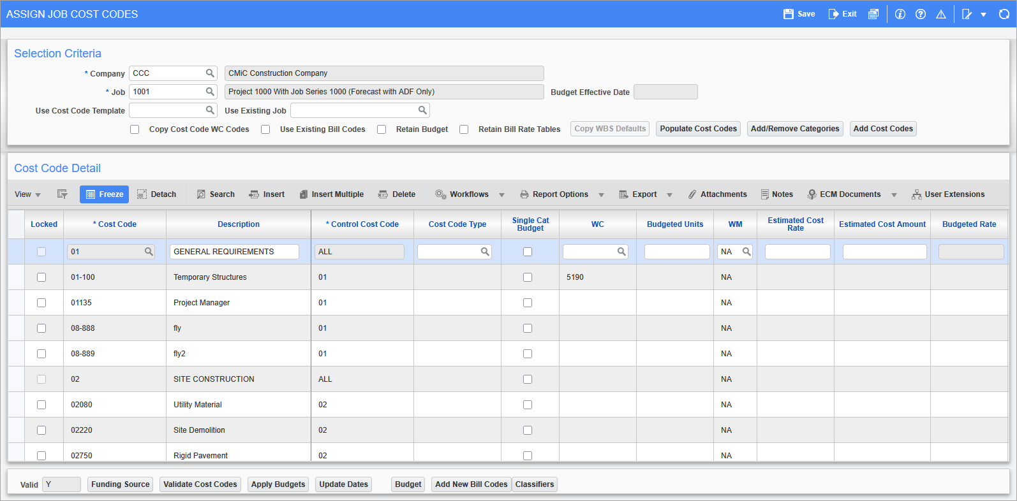
Task: Open the Export menu
Action: (638, 194)
